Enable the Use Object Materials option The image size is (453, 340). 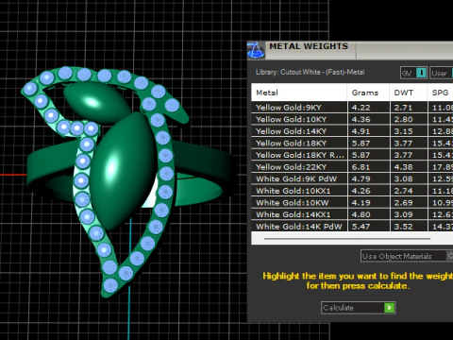(x=407, y=256)
